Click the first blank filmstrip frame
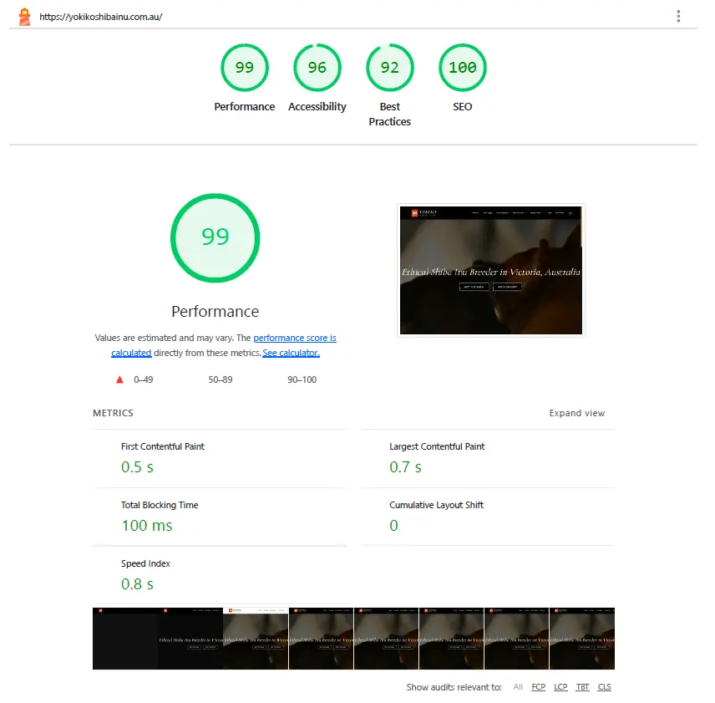Viewport: 715px width, 703px height. 125,639
